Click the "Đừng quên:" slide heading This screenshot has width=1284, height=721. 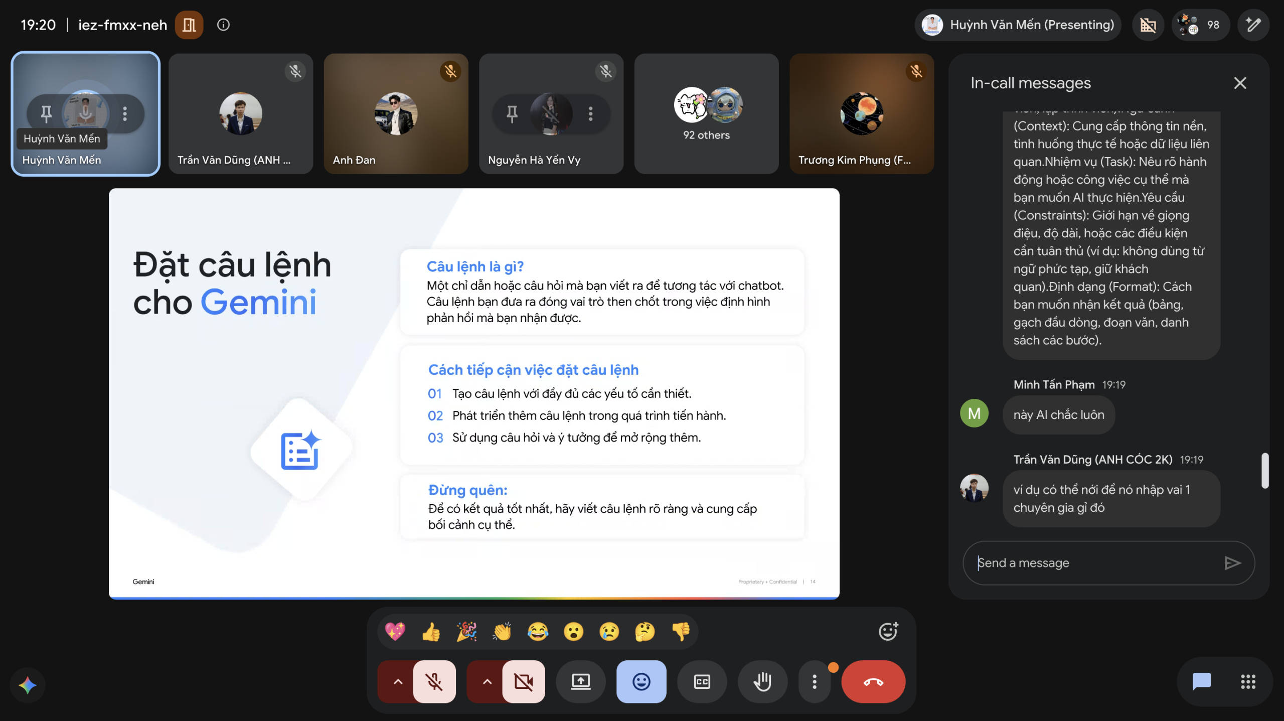pyautogui.click(x=467, y=490)
